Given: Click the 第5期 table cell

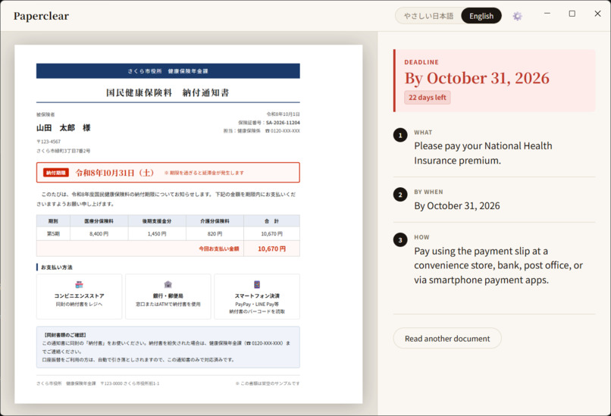Looking at the screenshot, I should pyautogui.click(x=53, y=233).
